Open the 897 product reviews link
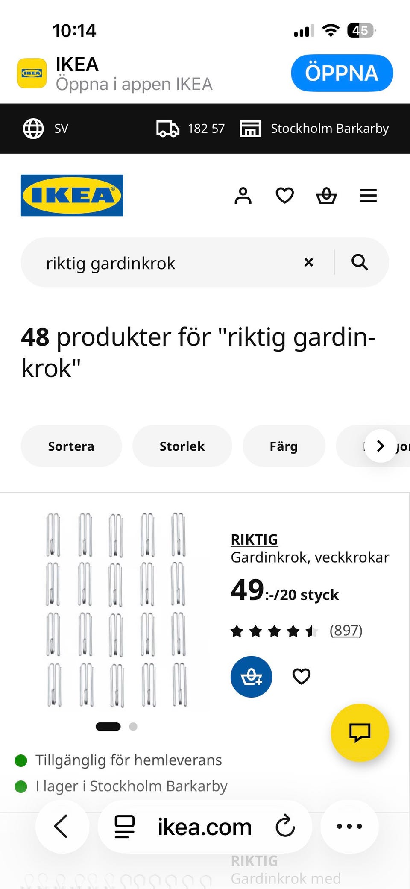410x889 pixels. click(x=346, y=630)
